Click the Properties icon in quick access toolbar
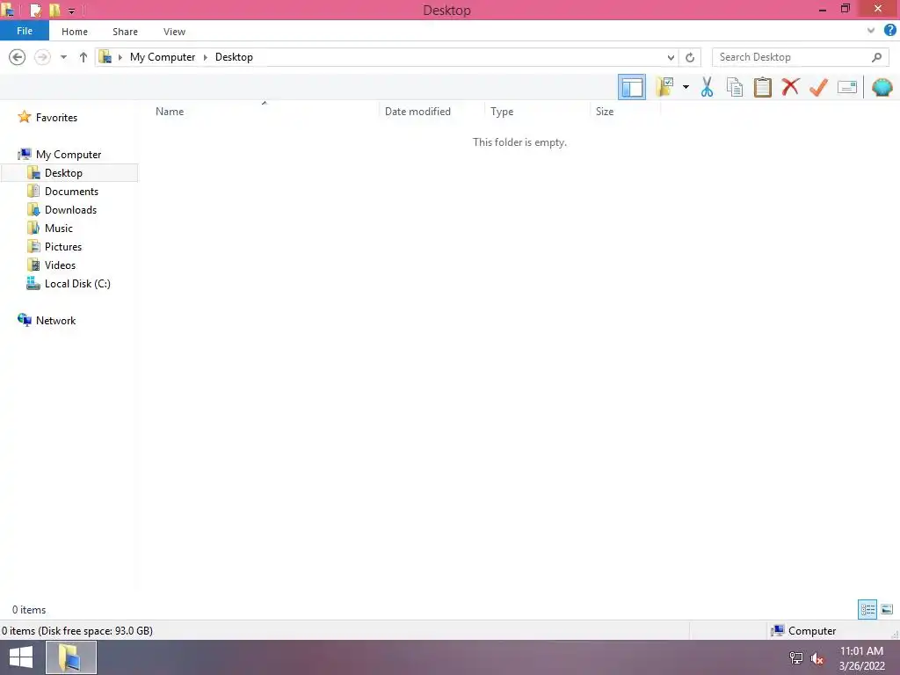 point(35,10)
